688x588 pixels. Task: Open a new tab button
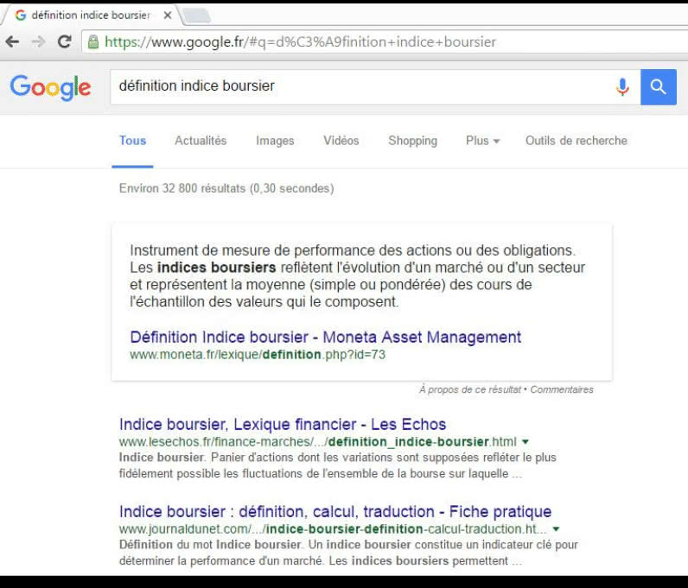coord(196,16)
